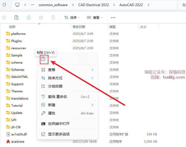186x147 pixels.
Task: Click CAD Electrical 2022 breadcrumb
Action: 94,5
